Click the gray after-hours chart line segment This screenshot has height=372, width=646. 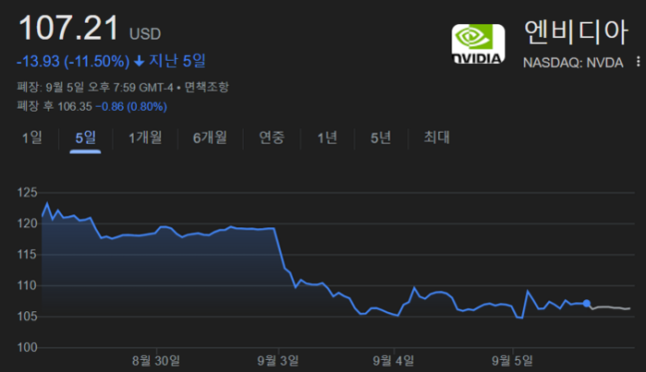[x=610, y=307]
